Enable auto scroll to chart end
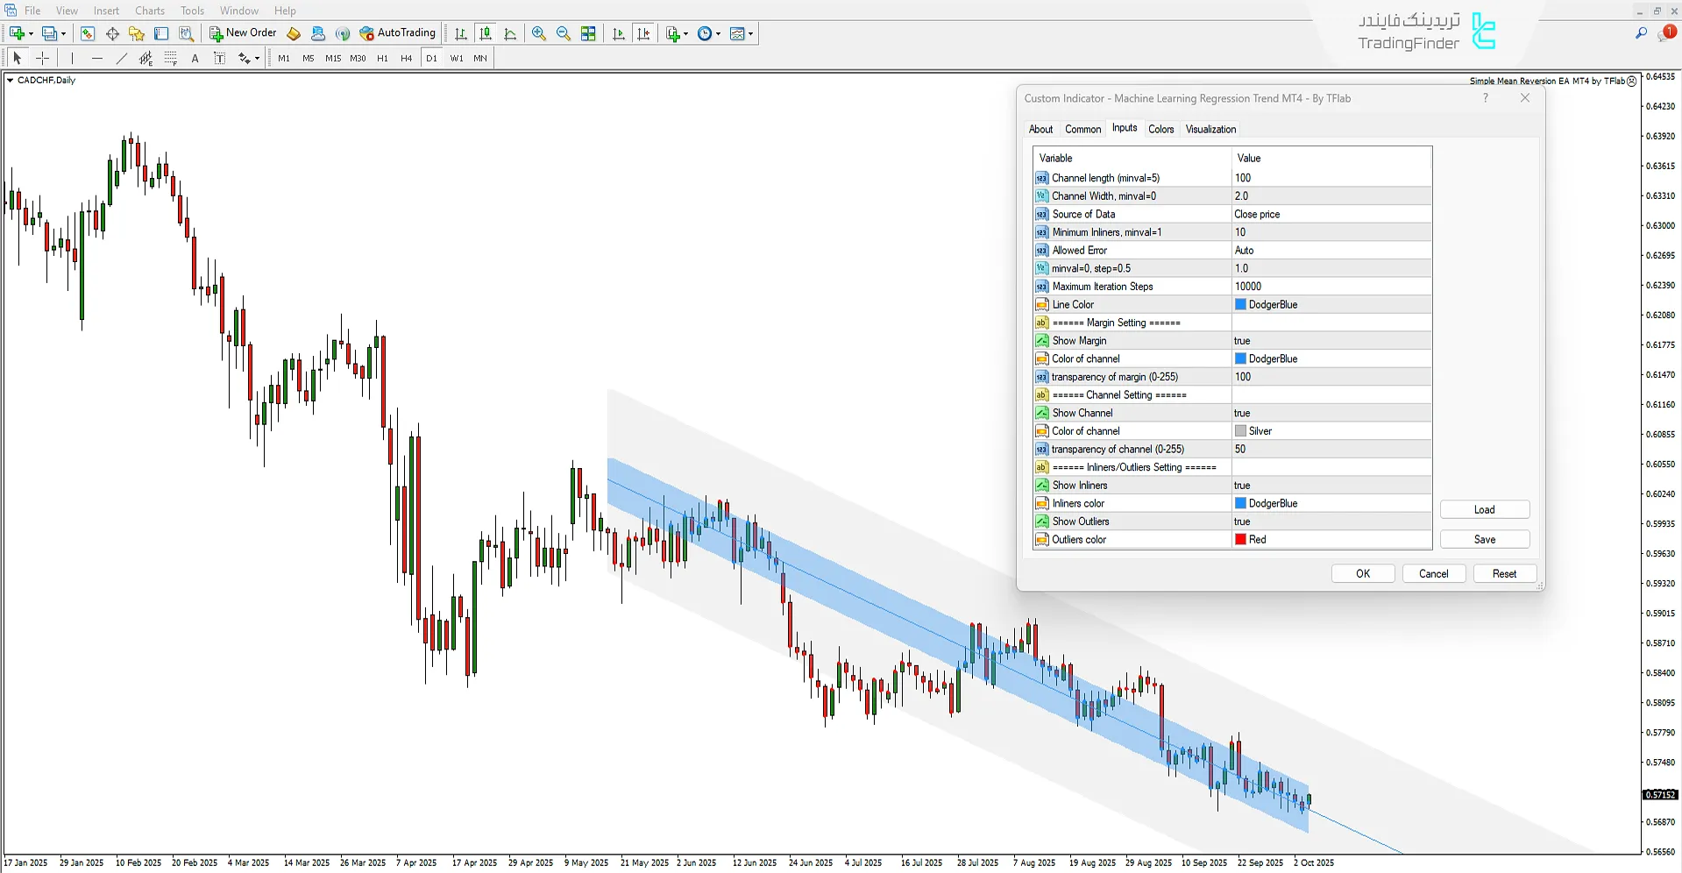 (618, 33)
